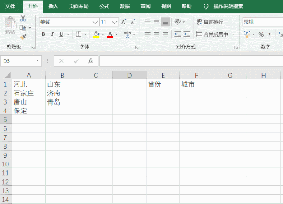Screen dimensions: 283x204
Task: Apply red font color A icon
Action: coord(110,34)
